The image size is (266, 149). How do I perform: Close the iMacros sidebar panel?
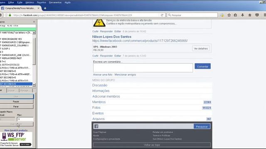click(34, 22)
